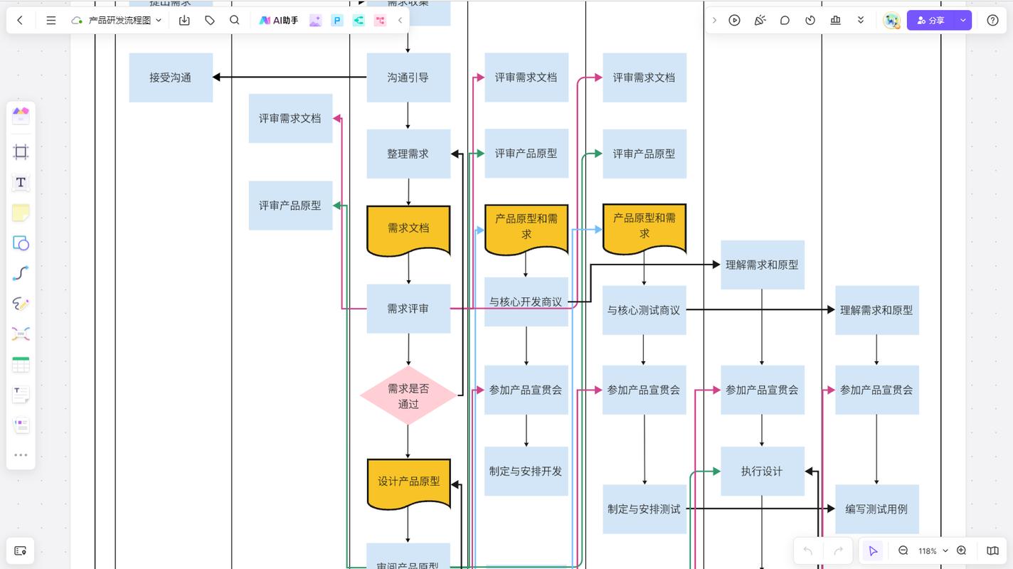Select the card list tool in sidebar
The height and width of the screenshot is (569, 1013).
[21, 425]
